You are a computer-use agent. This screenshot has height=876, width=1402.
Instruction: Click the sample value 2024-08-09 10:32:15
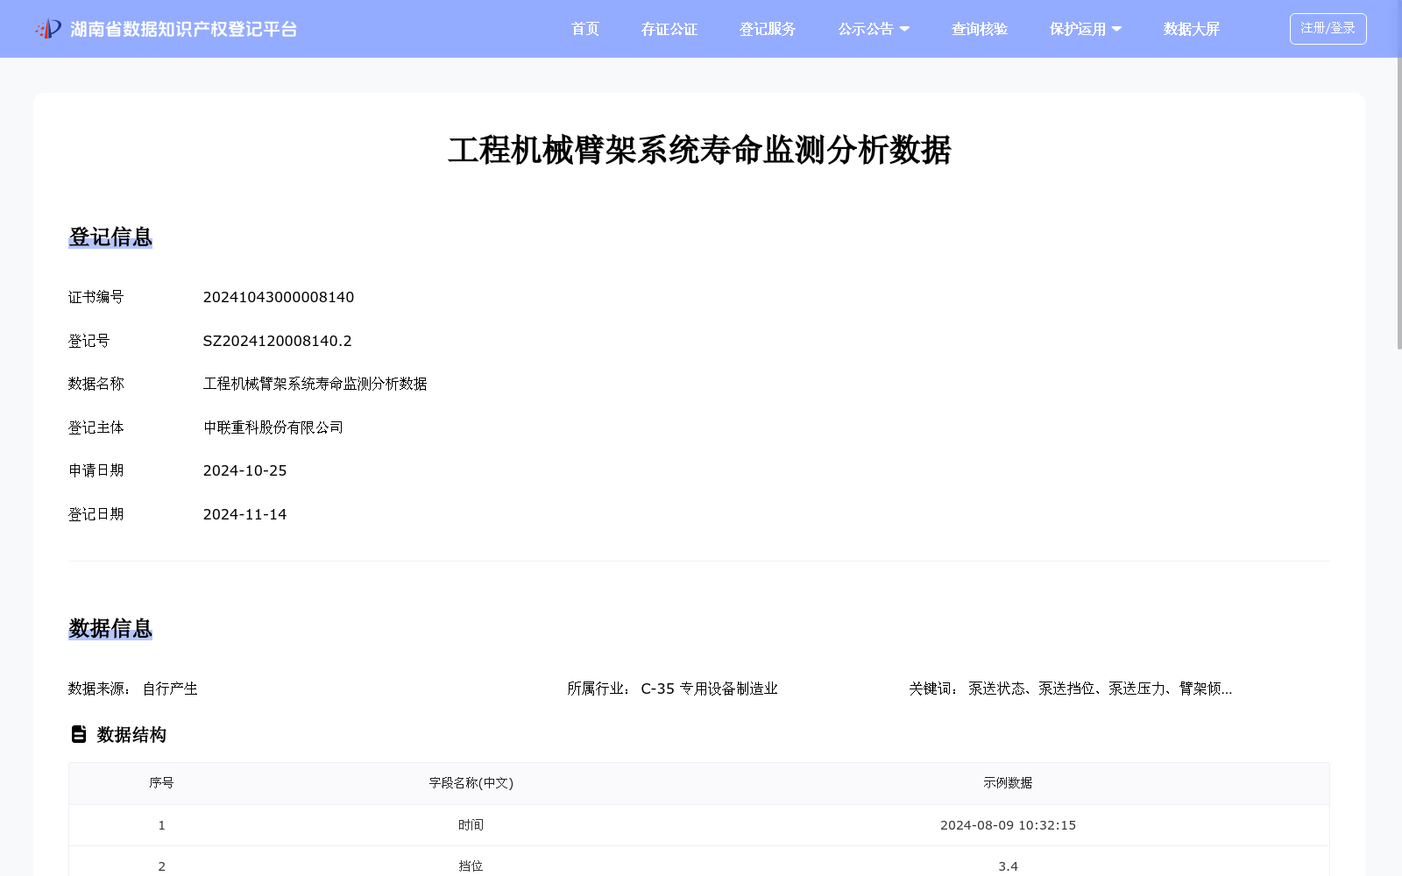(1008, 825)
